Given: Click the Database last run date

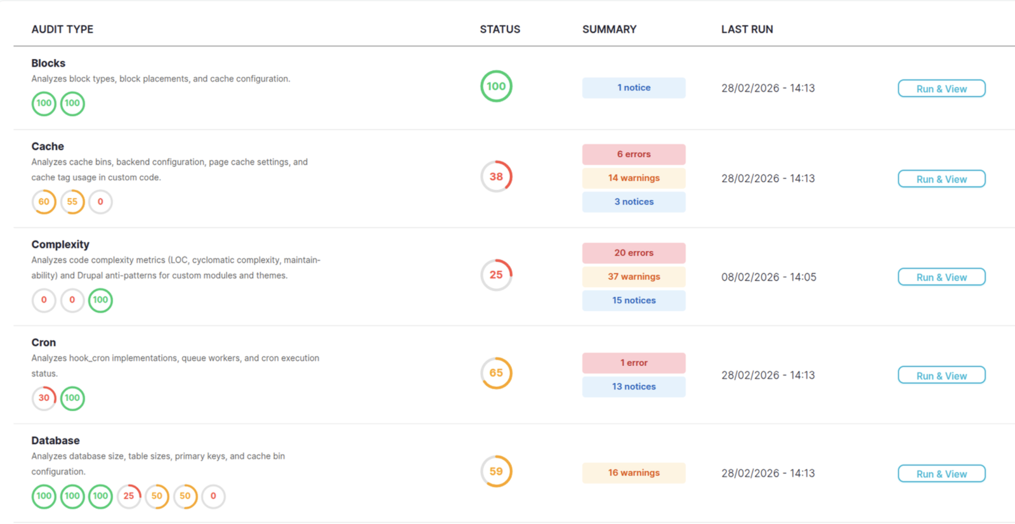Looking at the screenshot, I should [768, 473].
